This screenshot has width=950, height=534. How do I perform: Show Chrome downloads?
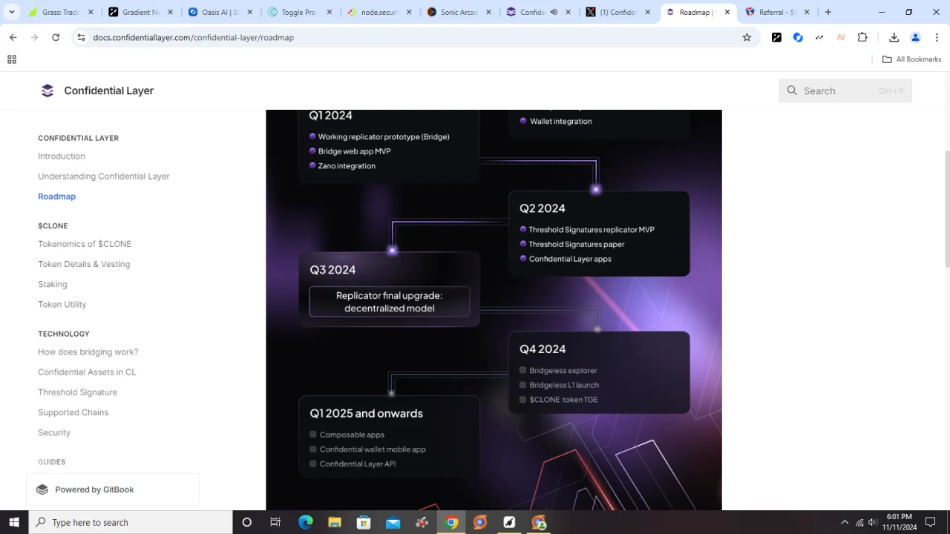coord(894,37)
